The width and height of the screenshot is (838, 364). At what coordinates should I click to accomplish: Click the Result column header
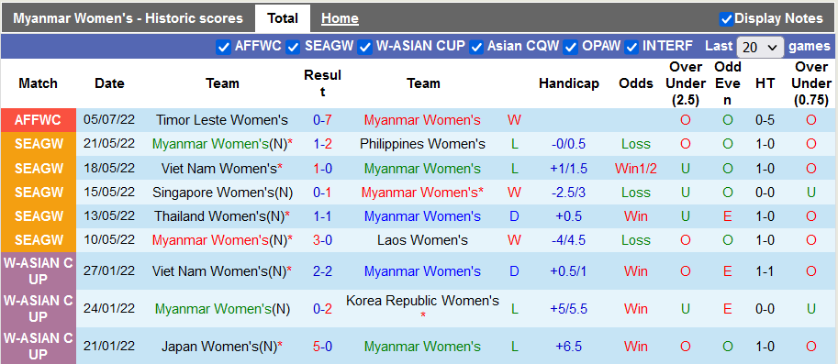322,83
